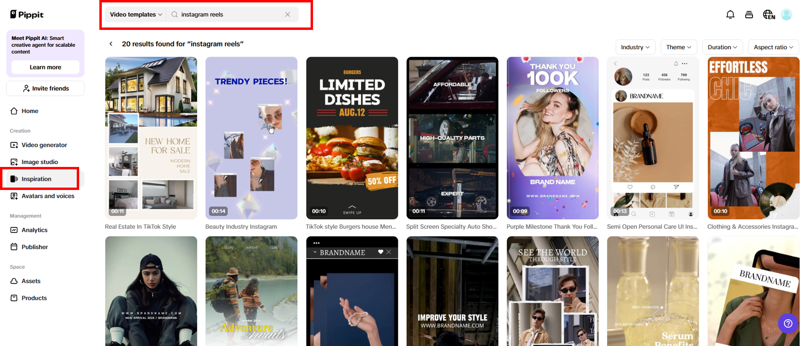The height and width of the screenshot is (346, 809).
Task: Open hand with bracelet BRANDNAME template
Action: click(352, 291)
